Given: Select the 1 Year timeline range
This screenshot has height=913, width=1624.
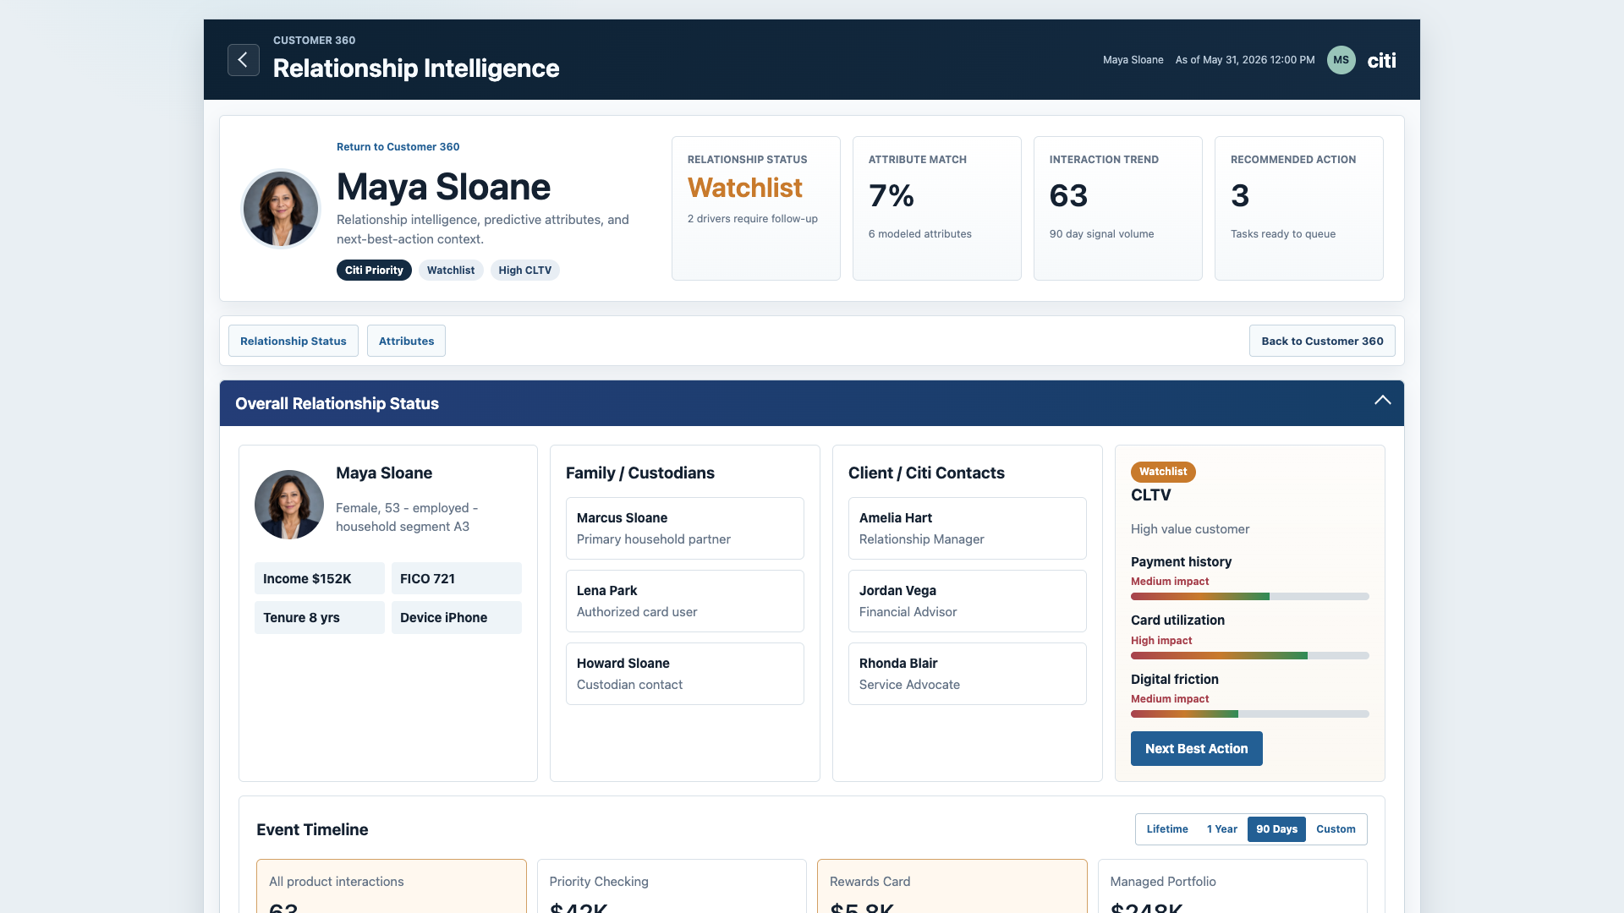Looking at the screenshot, I should 1221,828.
